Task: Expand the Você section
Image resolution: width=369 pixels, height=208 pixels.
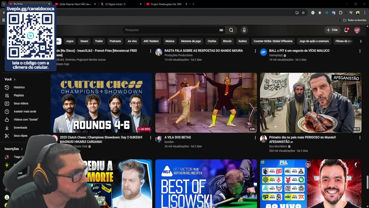Action: (10, 79)
